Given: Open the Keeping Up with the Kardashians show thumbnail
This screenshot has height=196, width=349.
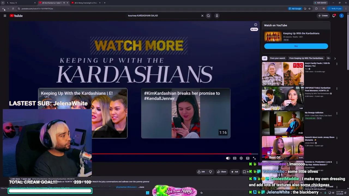Looking at the screenshot, I should (x=273, y=36).
